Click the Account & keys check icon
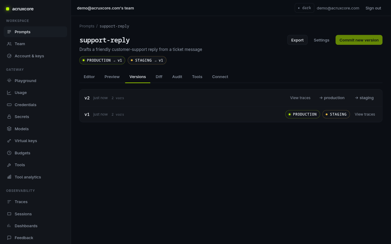 (x=9, y=56)
